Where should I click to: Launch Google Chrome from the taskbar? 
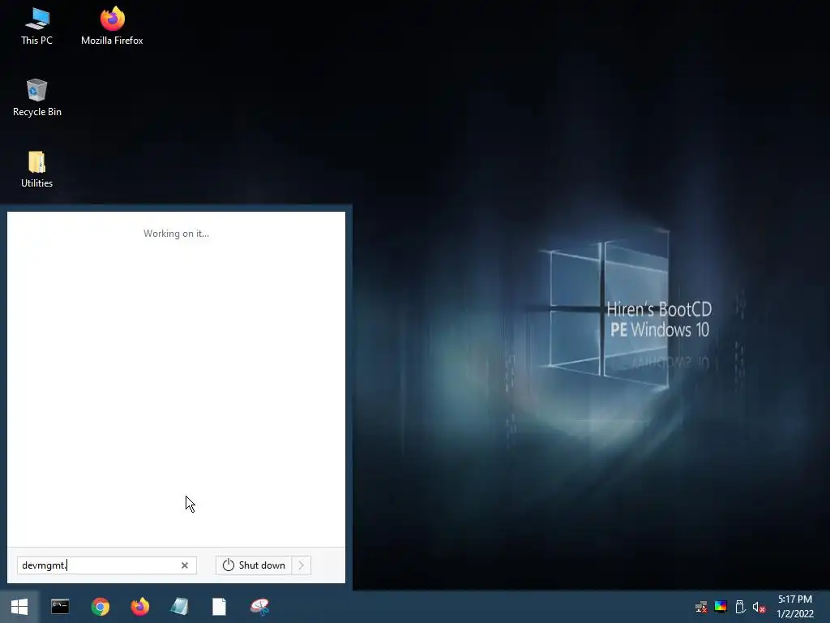(x=100, y=607)
